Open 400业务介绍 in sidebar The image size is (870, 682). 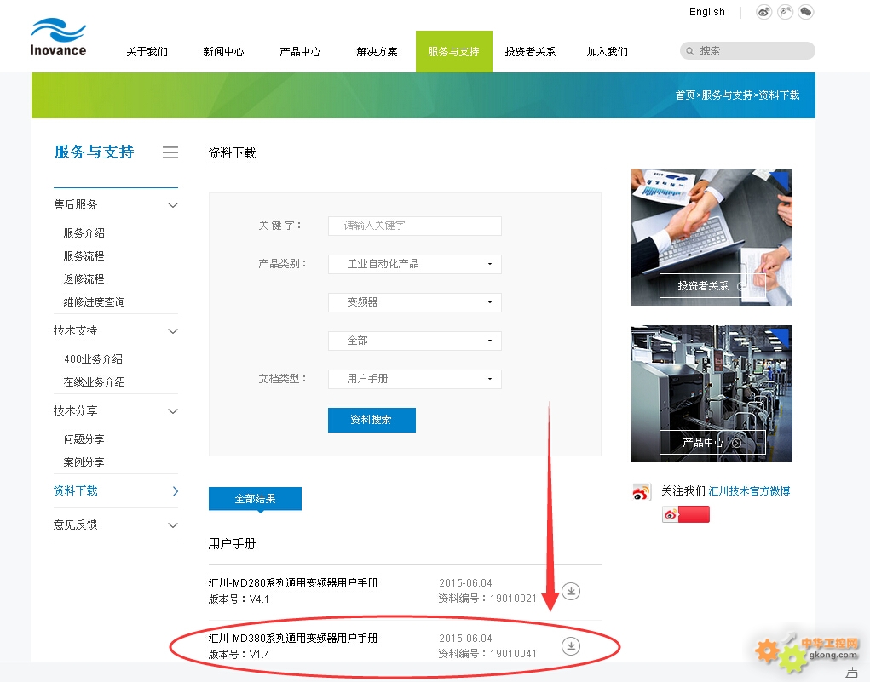click(x=93, y=358)
